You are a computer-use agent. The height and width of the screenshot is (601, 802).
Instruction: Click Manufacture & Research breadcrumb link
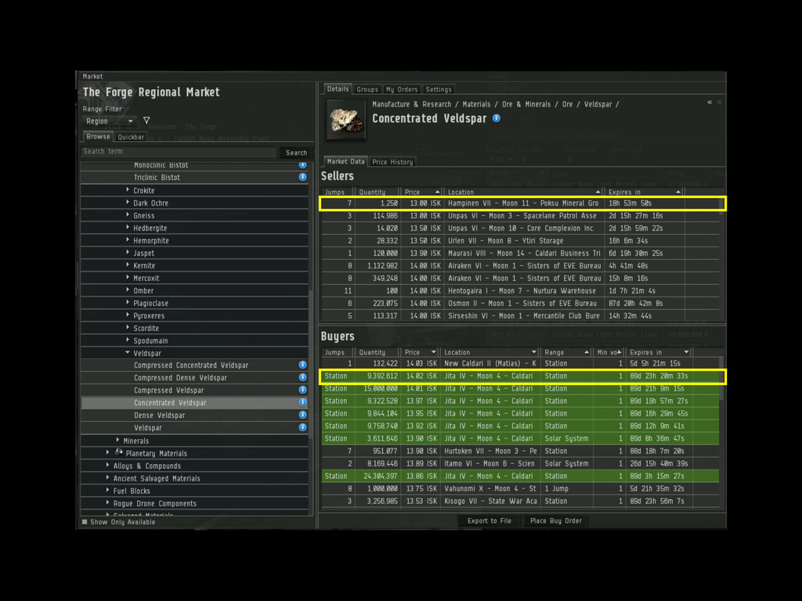click(x=412, y=104)
